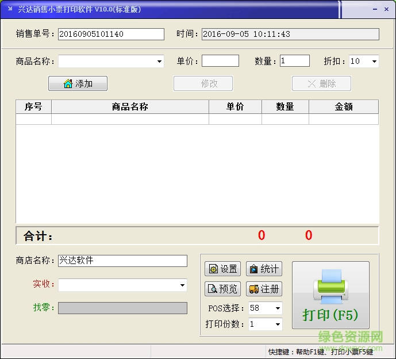Expand the POS选择 dropdown showing 58
The height and width of the screenshot is (359, 396).
[x=278, y=308]
